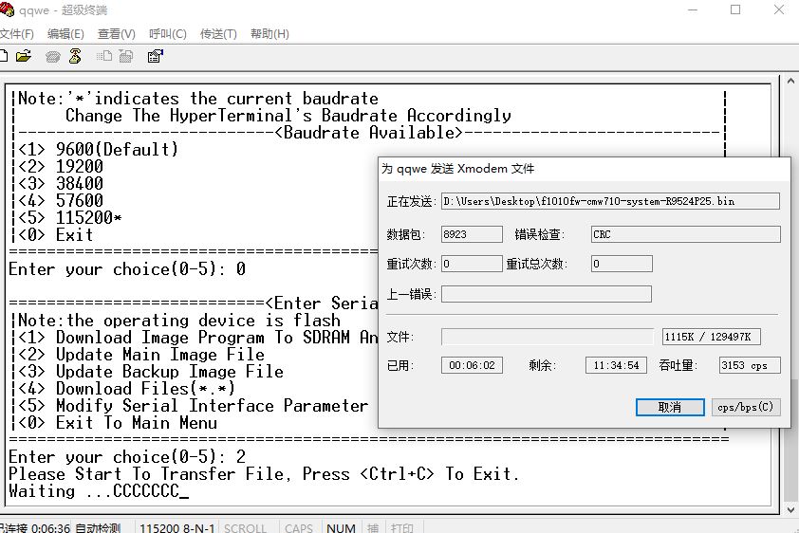The height and width of the screenshot is (533, 799).
Task: Click the '<5> 115200*' terminal line
Action: tap(70, 218)
